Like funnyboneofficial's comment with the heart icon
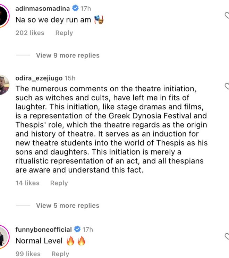Viewport: 229px width, 258px height. click(x=227, y=237)
